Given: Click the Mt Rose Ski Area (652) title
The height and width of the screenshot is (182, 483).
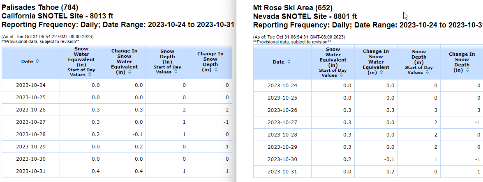Looking at the screenshot, I should click(293, 7).
